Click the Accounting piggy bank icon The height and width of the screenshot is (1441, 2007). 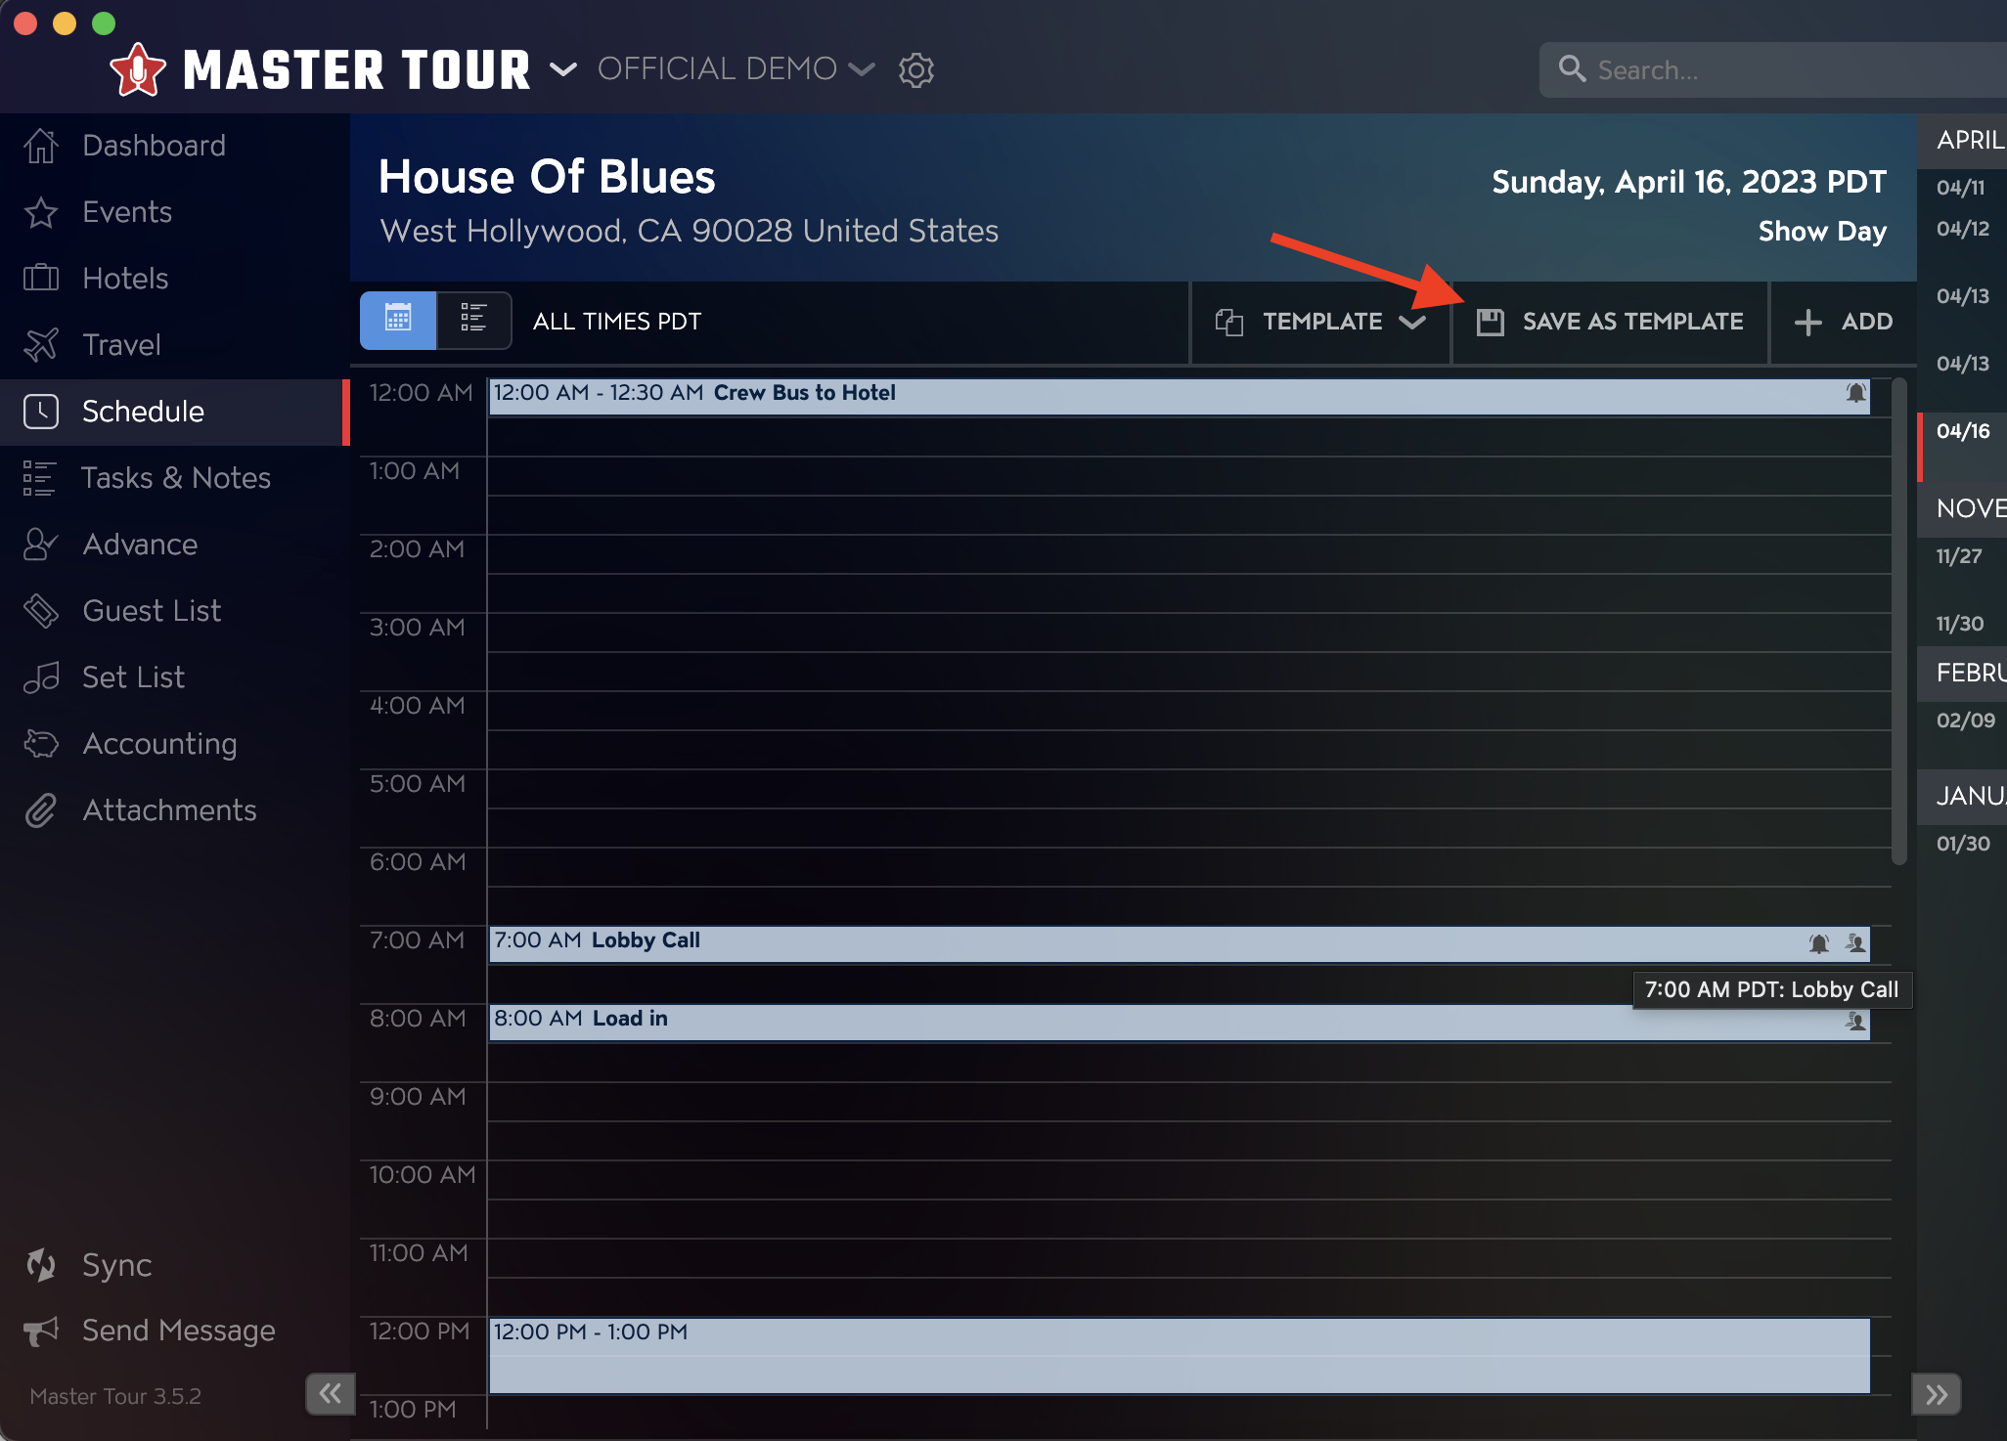click(x=40, y=744)
